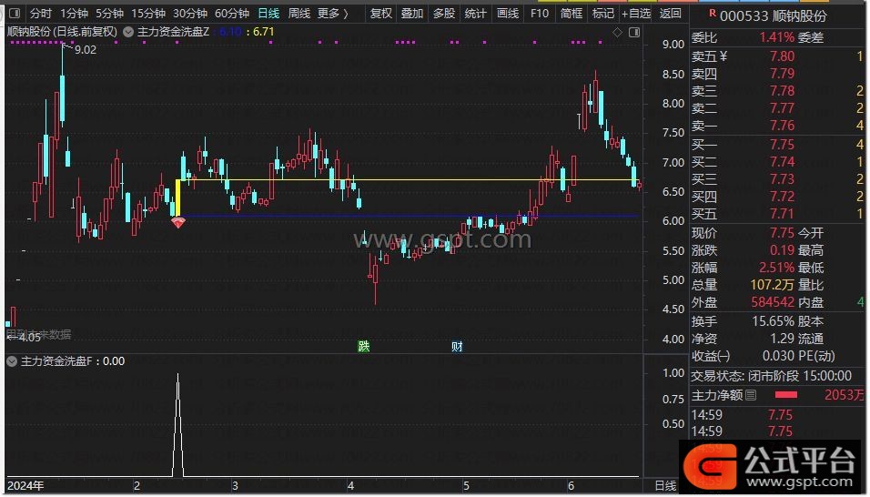Click the blue 财 marker badge
870x497 pixels.
tap(457, 346)
